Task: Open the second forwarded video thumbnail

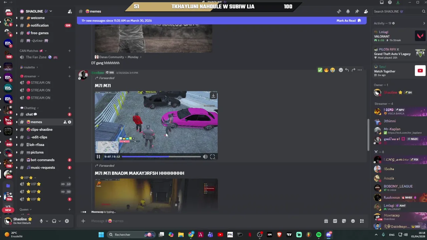Action: [x=156, y=195]
